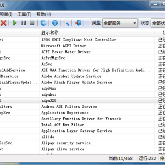The height and width of the screenshot is (165, 165).
Task: Click the 运行:232 status bar entry
Action: [x=148, y=159]
